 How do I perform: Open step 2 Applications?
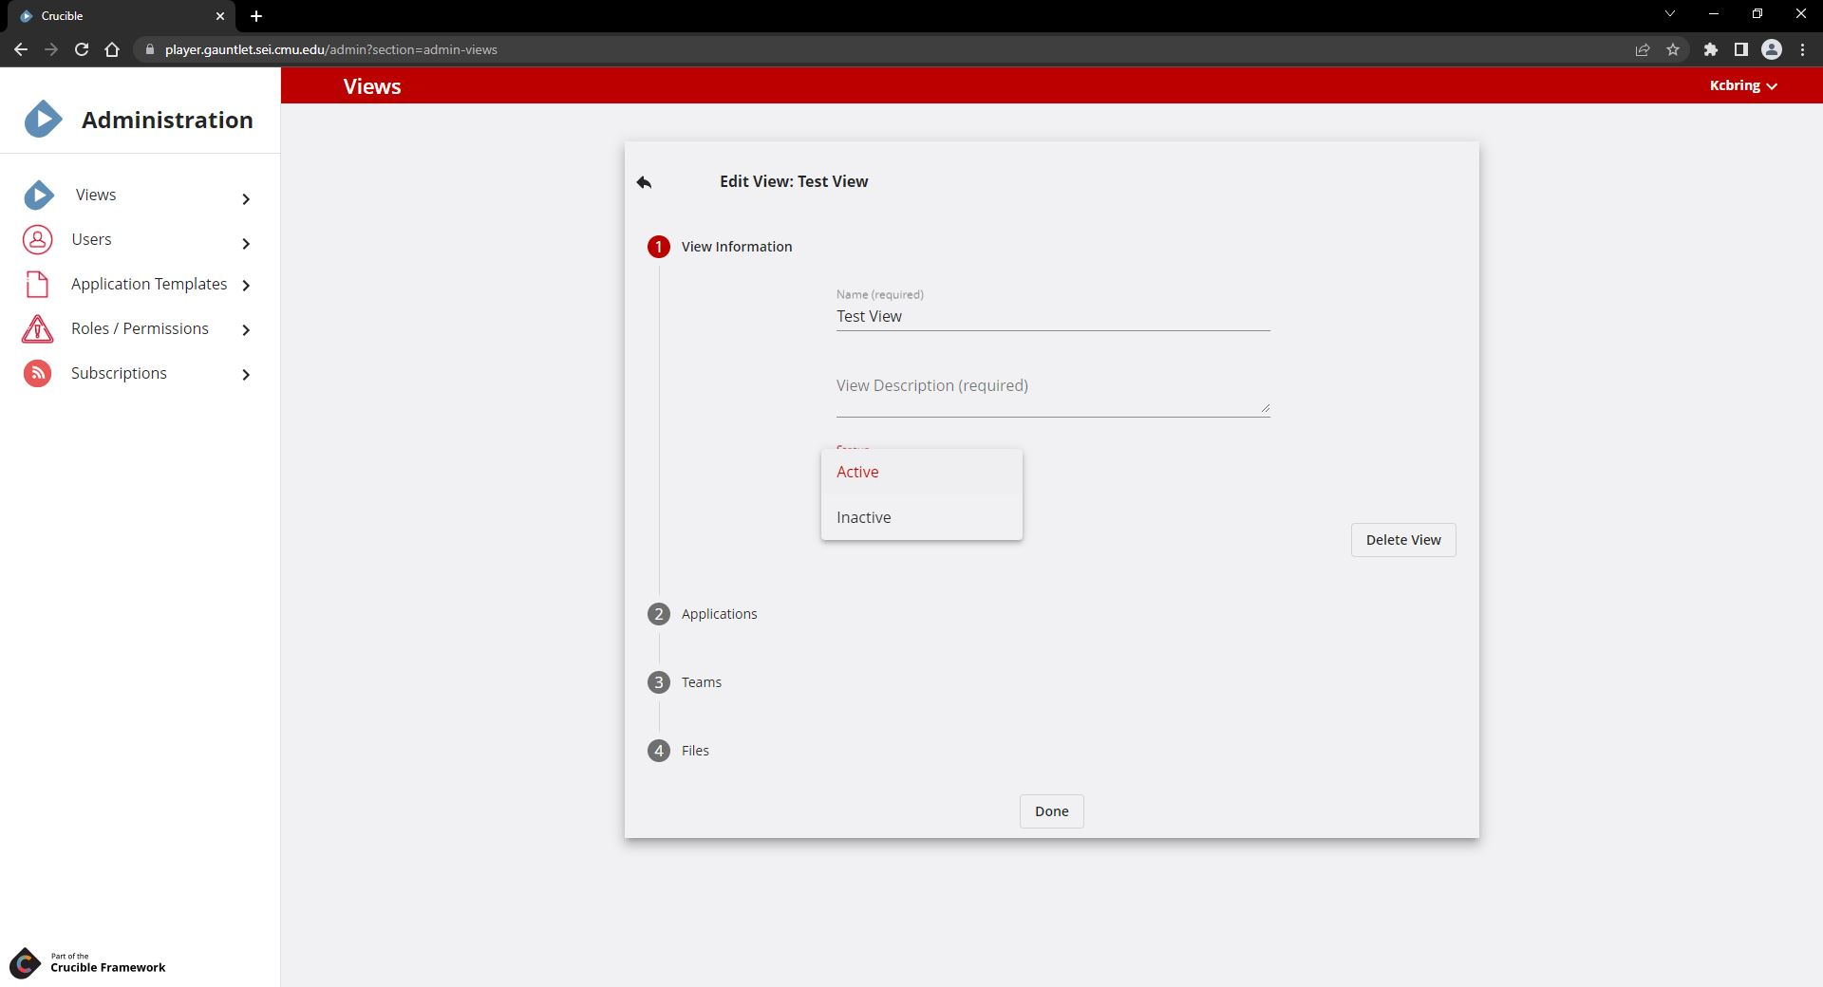point(719,614)
